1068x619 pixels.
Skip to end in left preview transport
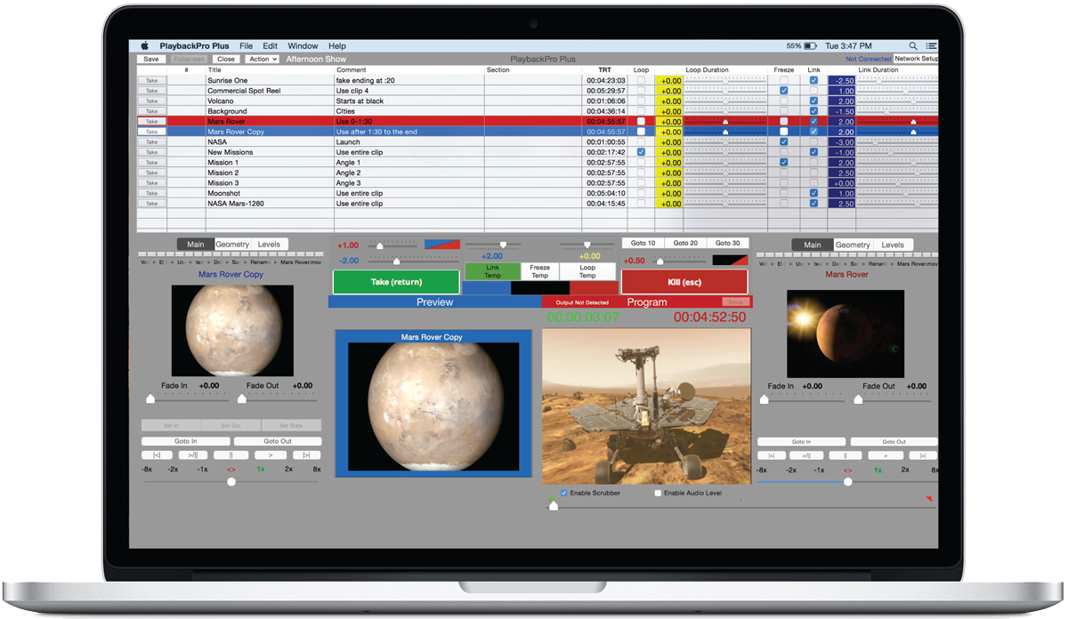click(x=308, y=455)
